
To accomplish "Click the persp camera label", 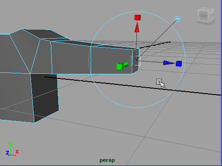I will point(107,160).
